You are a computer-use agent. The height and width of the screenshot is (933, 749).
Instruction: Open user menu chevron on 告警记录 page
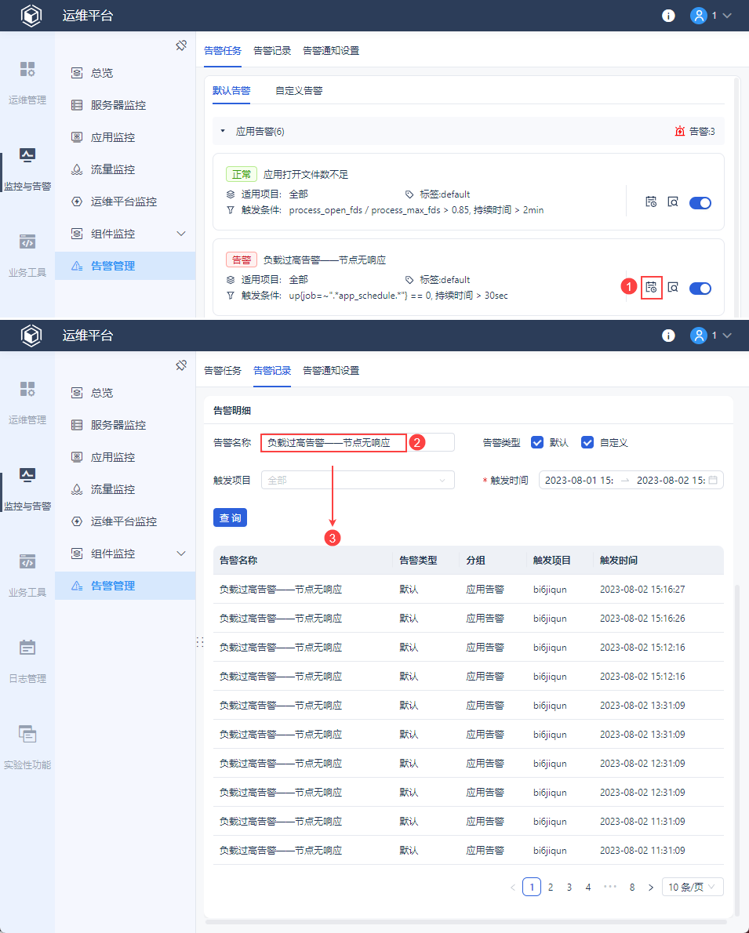[x=727, y=336]
